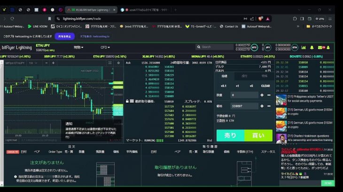Add +1 to order quantity
The image size is (343, 192).
pyautogui.click(x=237, y=86)
